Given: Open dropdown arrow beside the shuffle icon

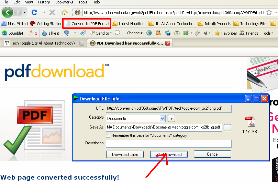Looking at the screenshot, I should coord(191,33).
